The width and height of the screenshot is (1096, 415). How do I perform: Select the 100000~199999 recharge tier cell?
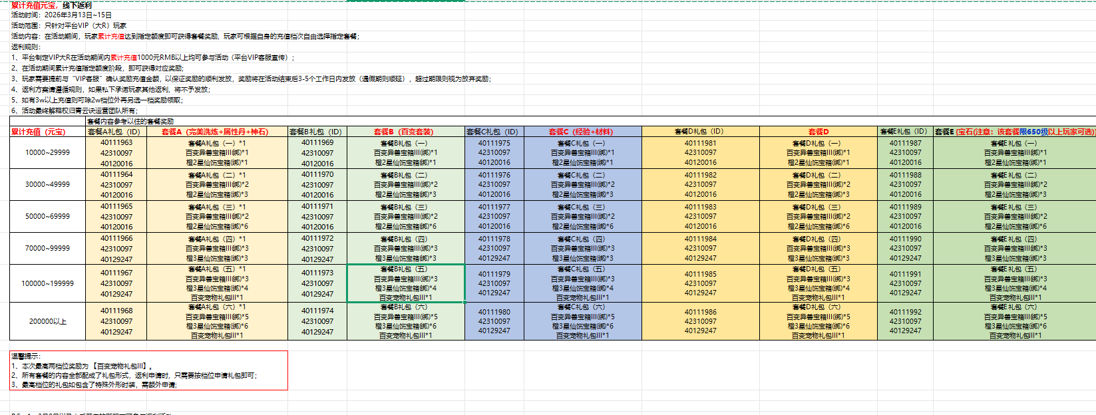pos(47,283)
